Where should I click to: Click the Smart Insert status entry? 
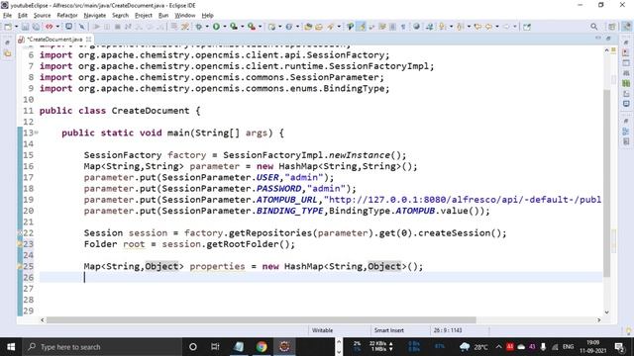(389, 330)
